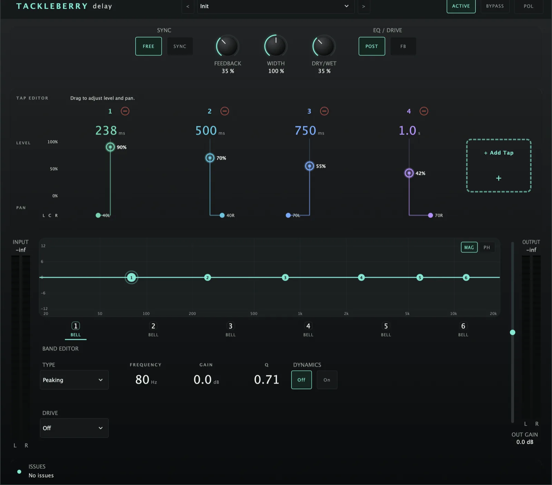
Task: Click tap 3 delay time 750 ms
Action: pos(309,131)
